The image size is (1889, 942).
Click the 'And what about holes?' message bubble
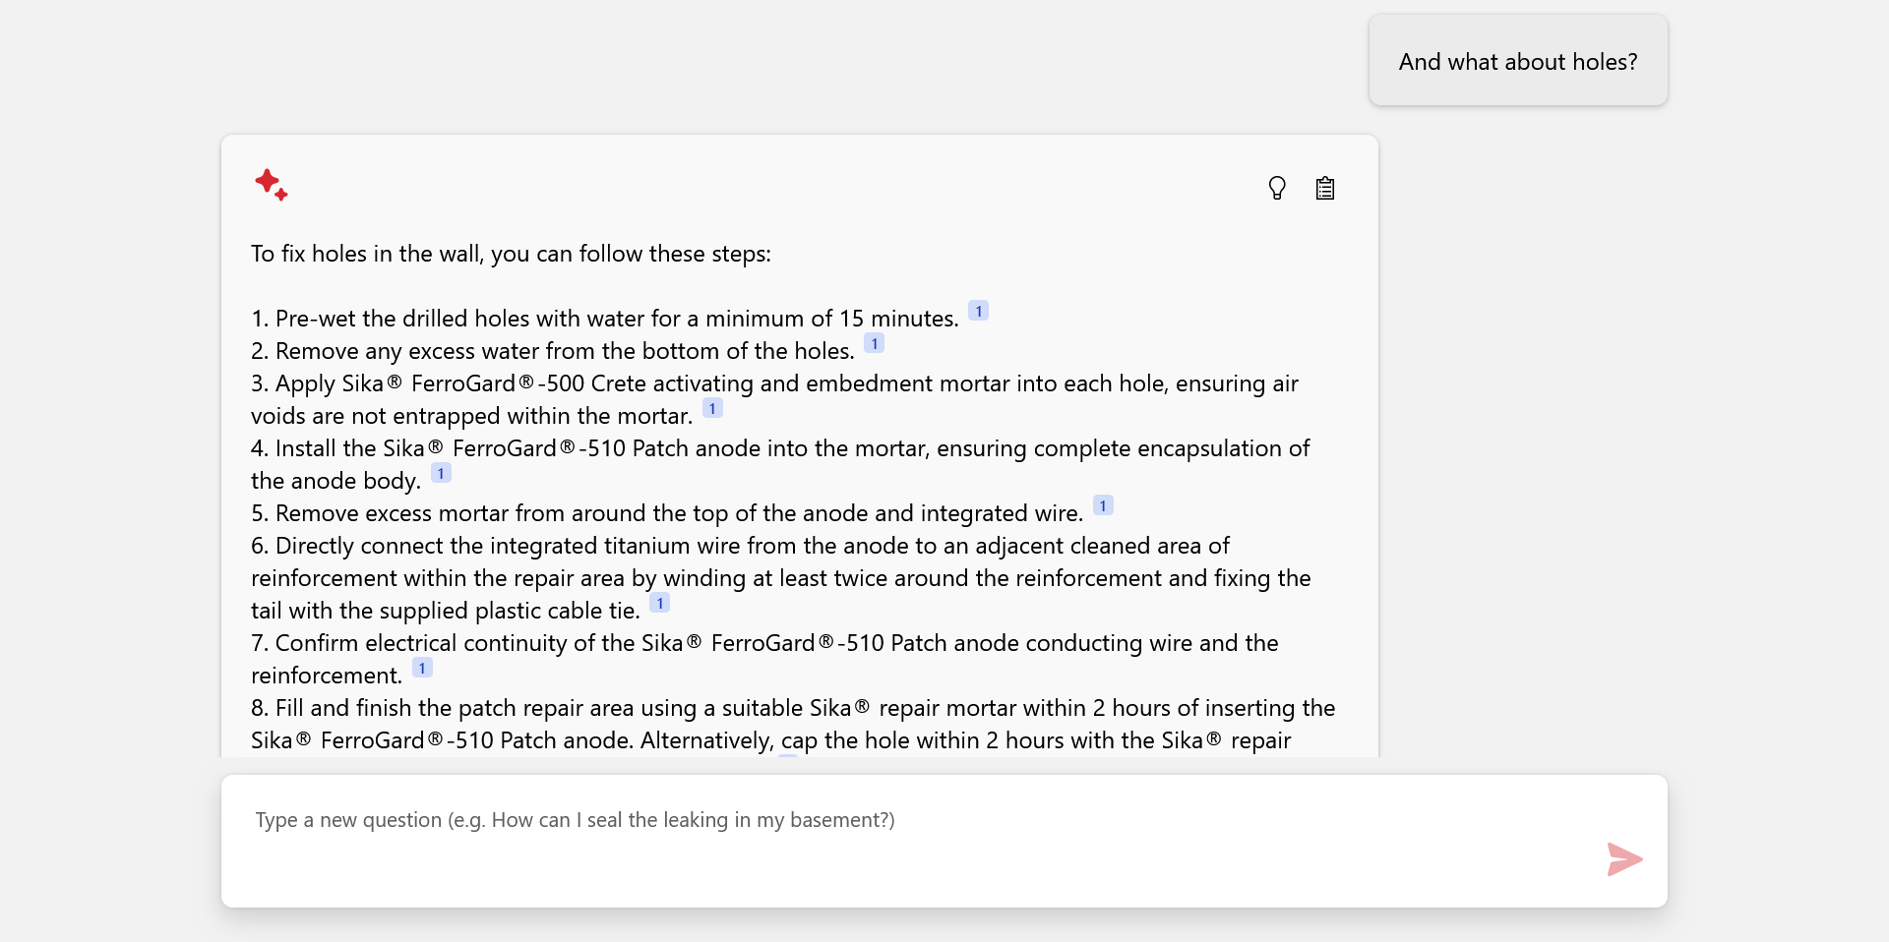(1517, 61)
